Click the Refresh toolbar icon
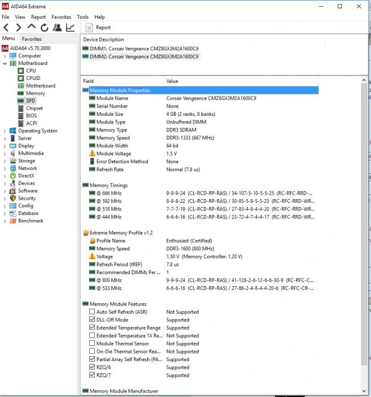 (x=44, y=28)
